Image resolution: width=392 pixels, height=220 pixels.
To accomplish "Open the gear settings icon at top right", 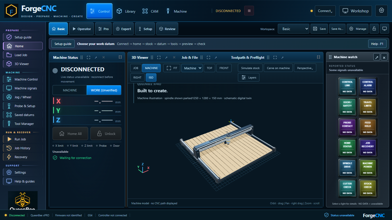I will coord(381,11).
